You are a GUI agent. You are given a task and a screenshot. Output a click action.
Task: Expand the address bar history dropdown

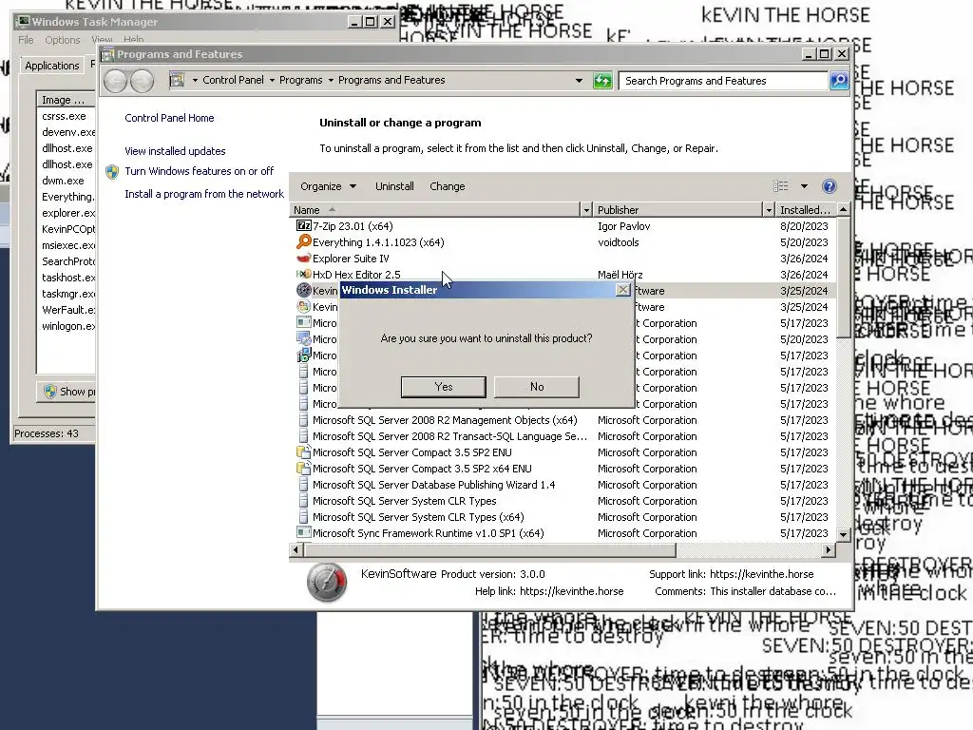click(579, 81)
